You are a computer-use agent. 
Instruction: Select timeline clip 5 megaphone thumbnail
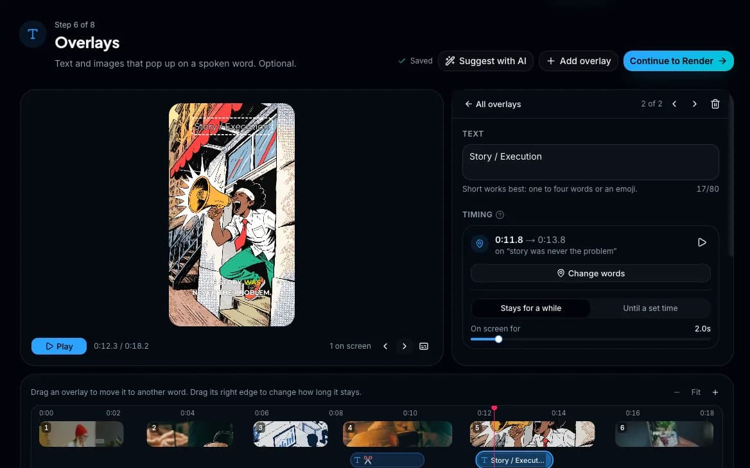click(532, 434)
